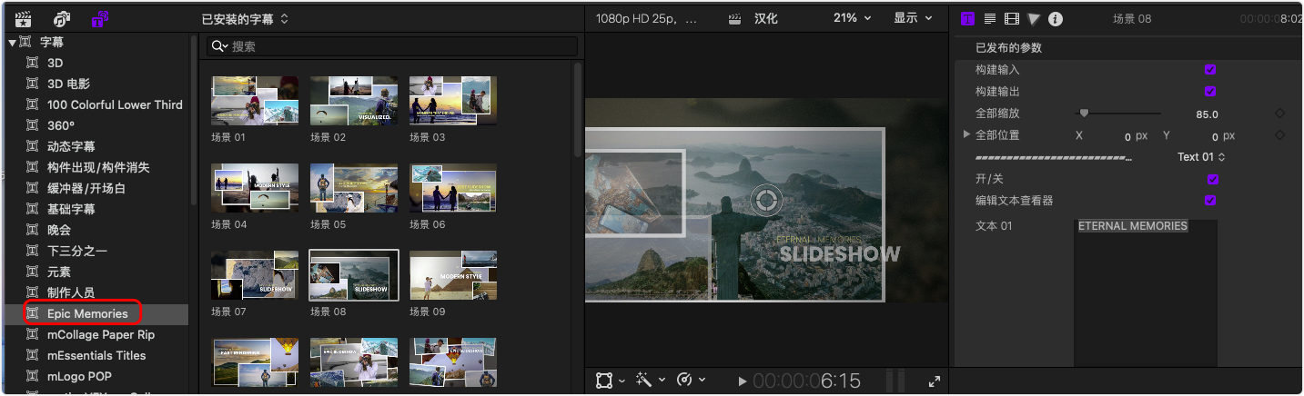
Task: Expand the 全部位置 parameter
Action: pos(966,135)
